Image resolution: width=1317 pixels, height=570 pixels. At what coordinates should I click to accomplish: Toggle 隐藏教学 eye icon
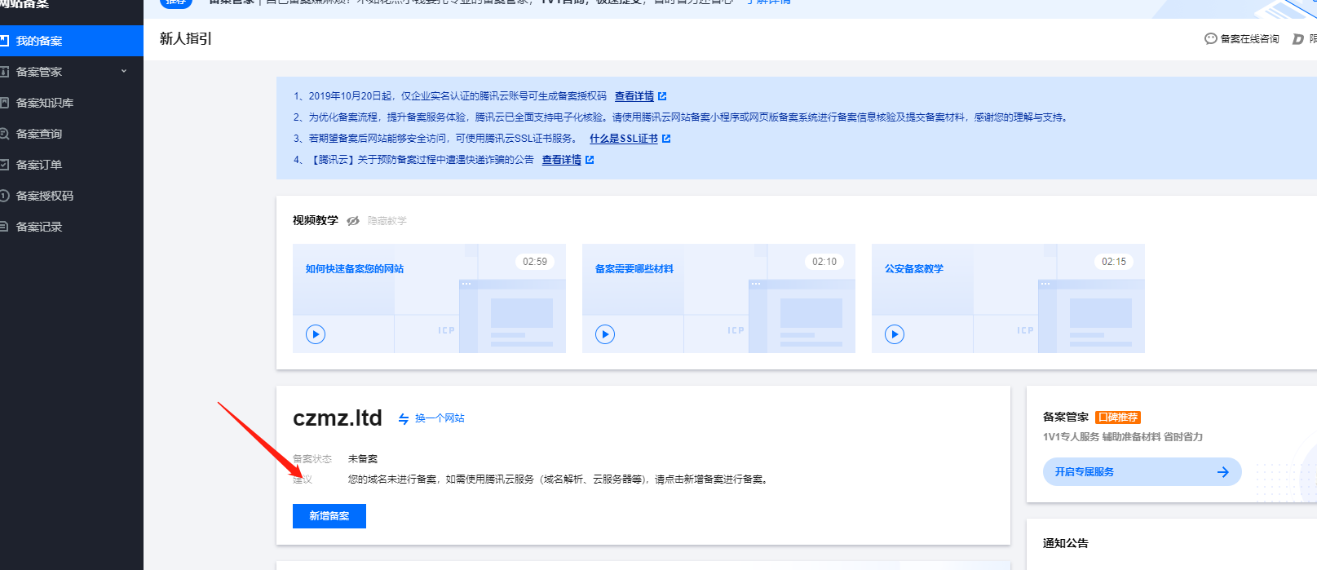pos(353,221)
